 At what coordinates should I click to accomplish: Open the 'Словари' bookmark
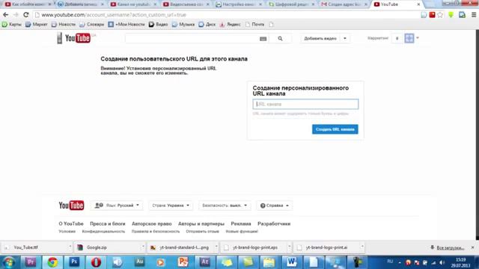point(92,25)
